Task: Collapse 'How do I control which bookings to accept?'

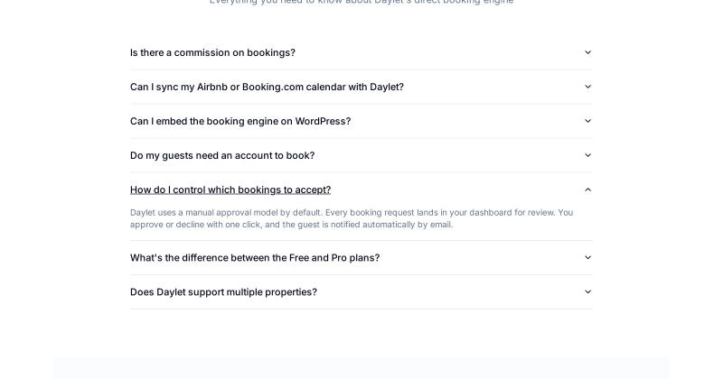Action: [x=361, y=189]
